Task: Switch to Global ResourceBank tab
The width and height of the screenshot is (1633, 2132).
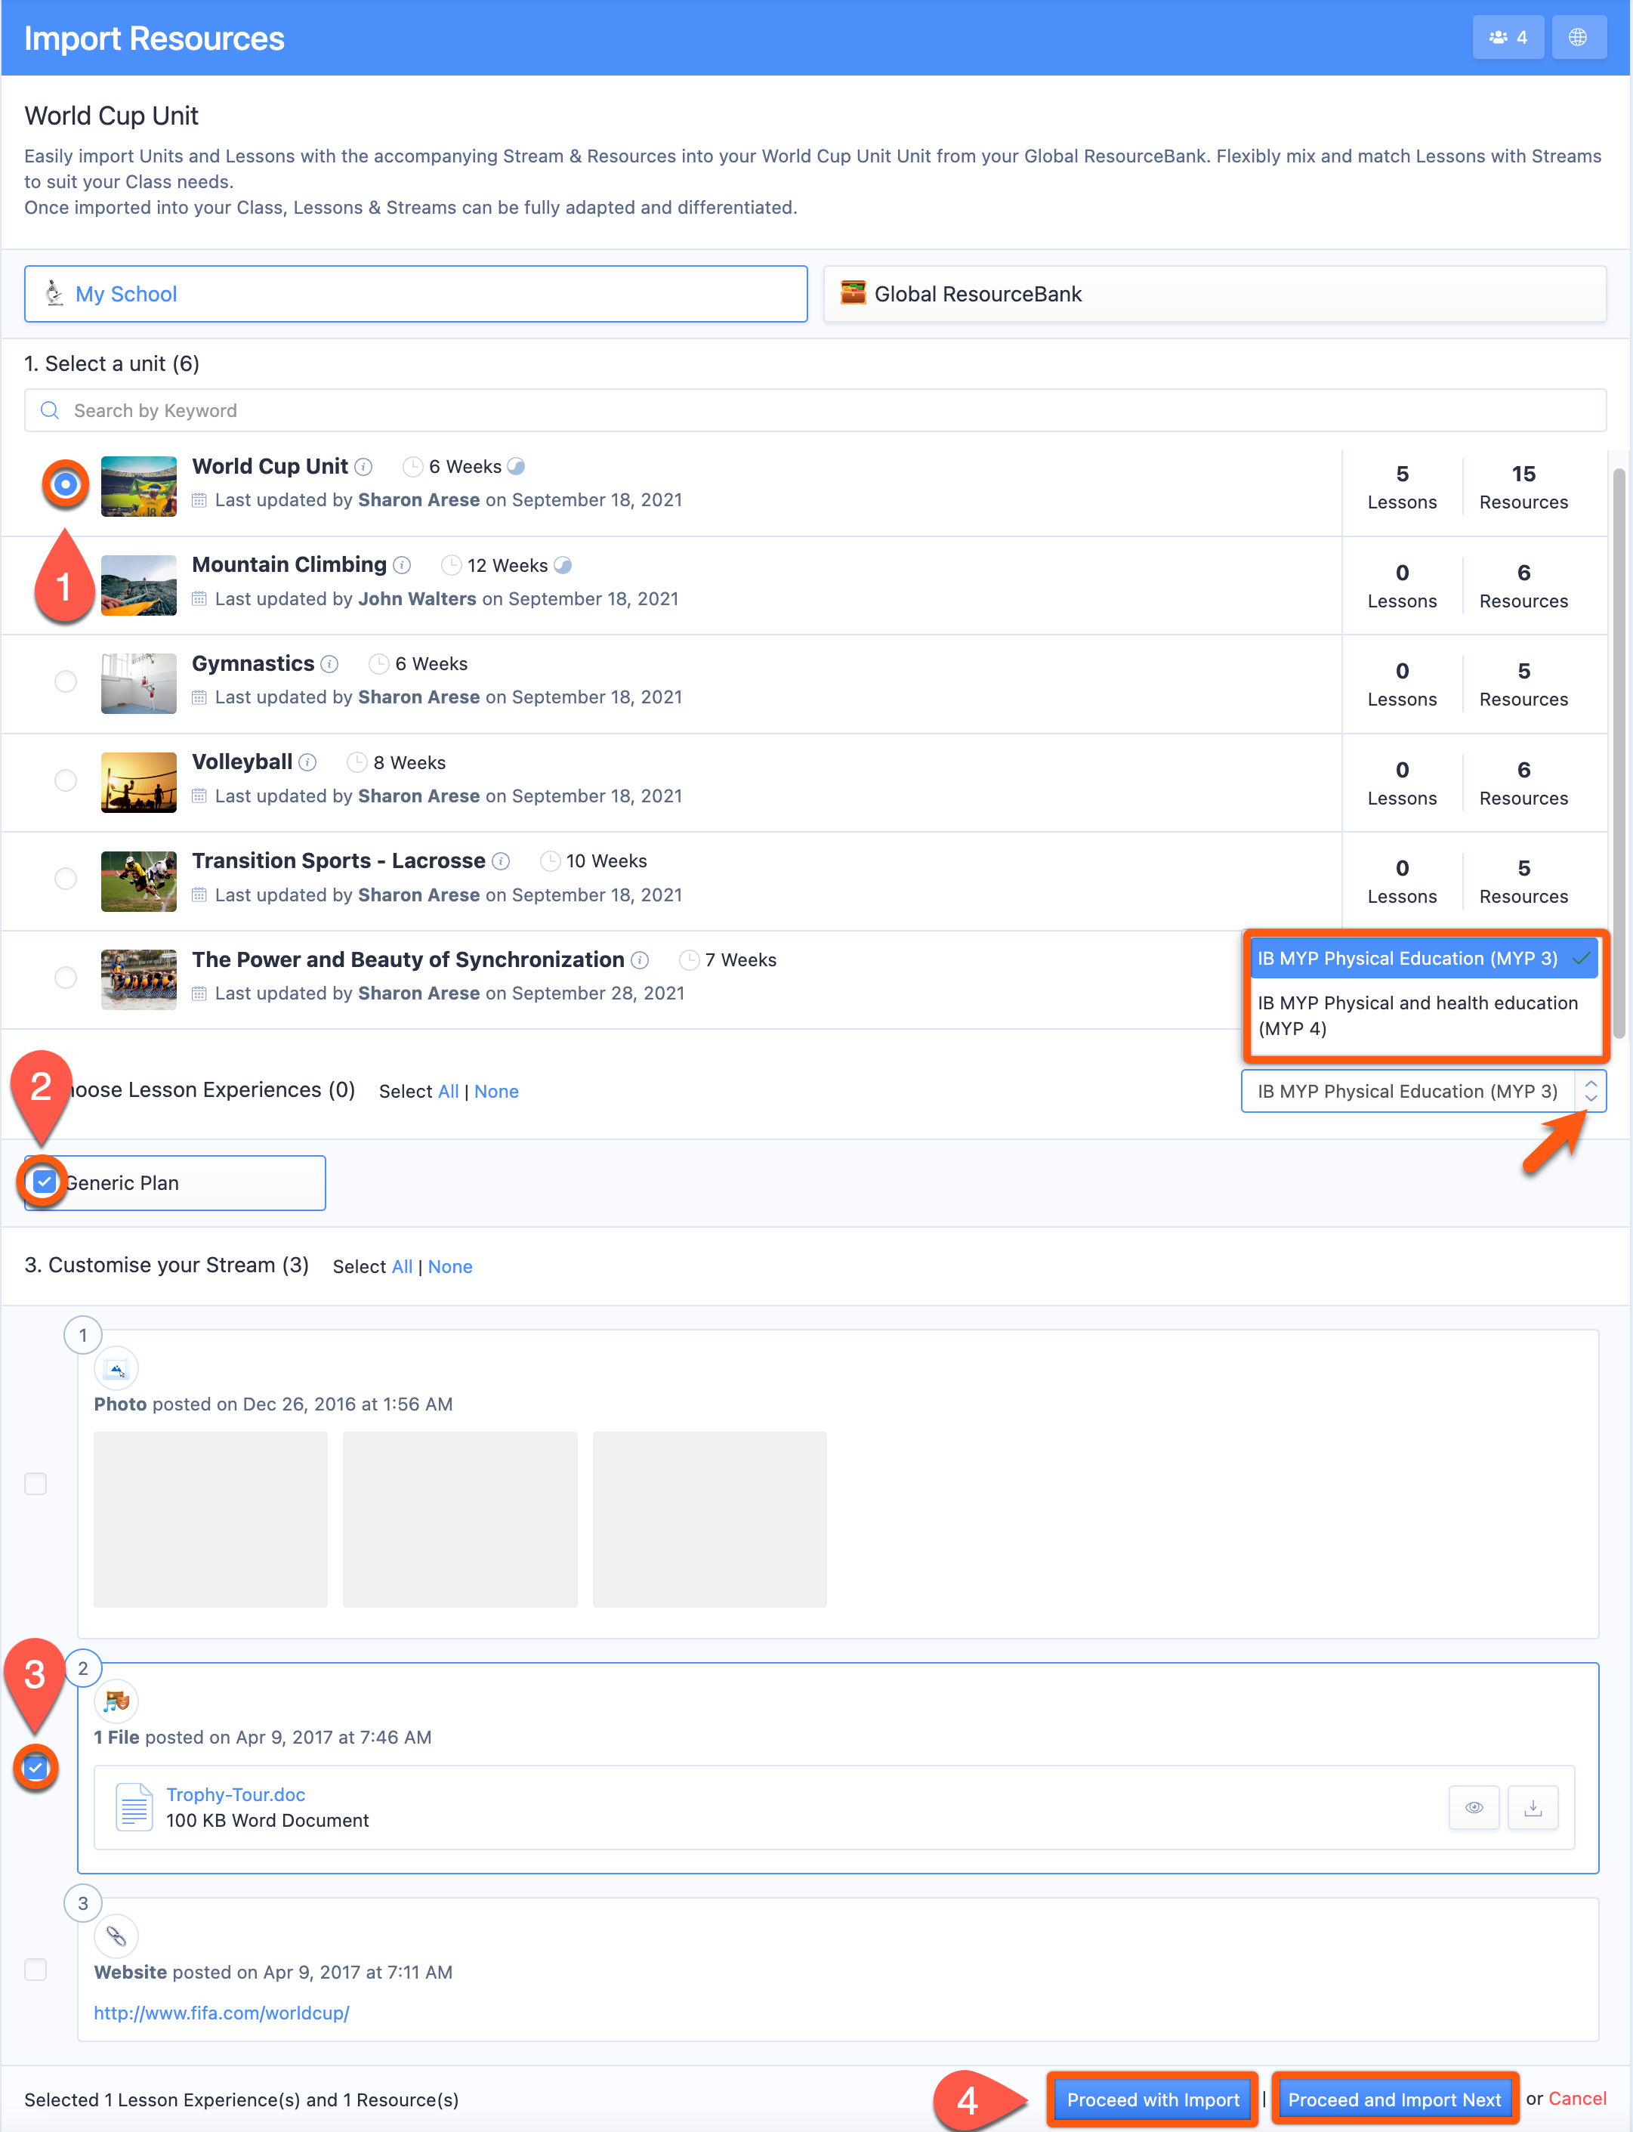Action: coord(1214,294)
